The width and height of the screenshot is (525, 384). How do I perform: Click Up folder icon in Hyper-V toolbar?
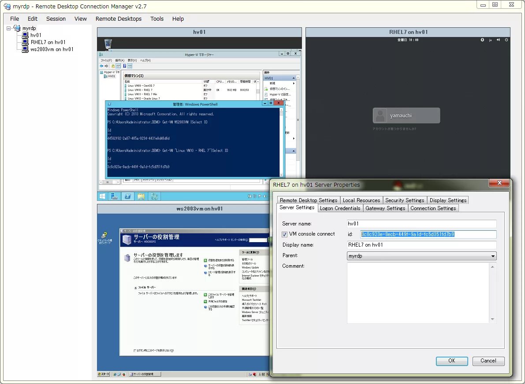[113, 66]
